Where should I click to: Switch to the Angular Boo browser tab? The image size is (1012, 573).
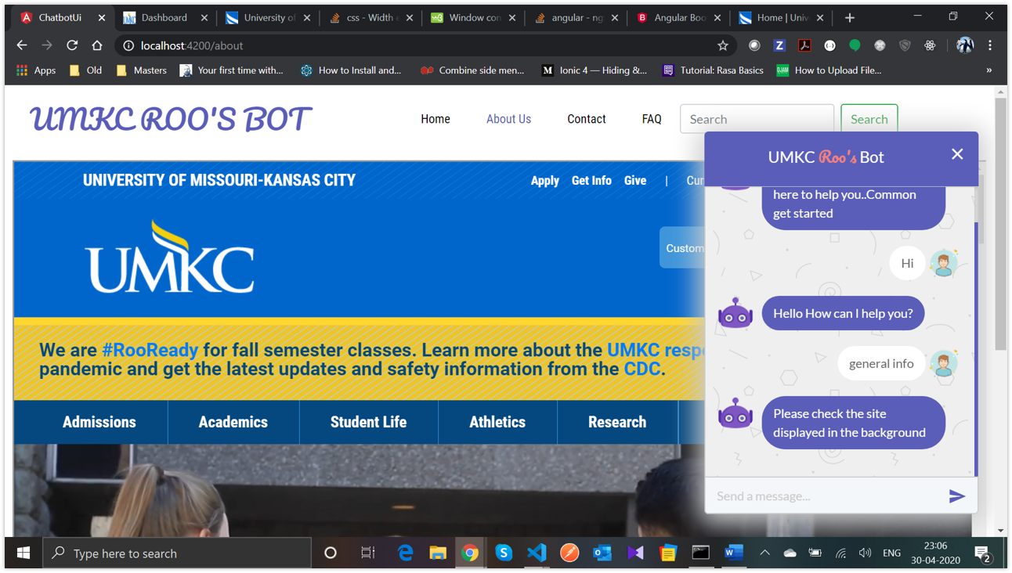pyautogui.click(x=678, y=17)
